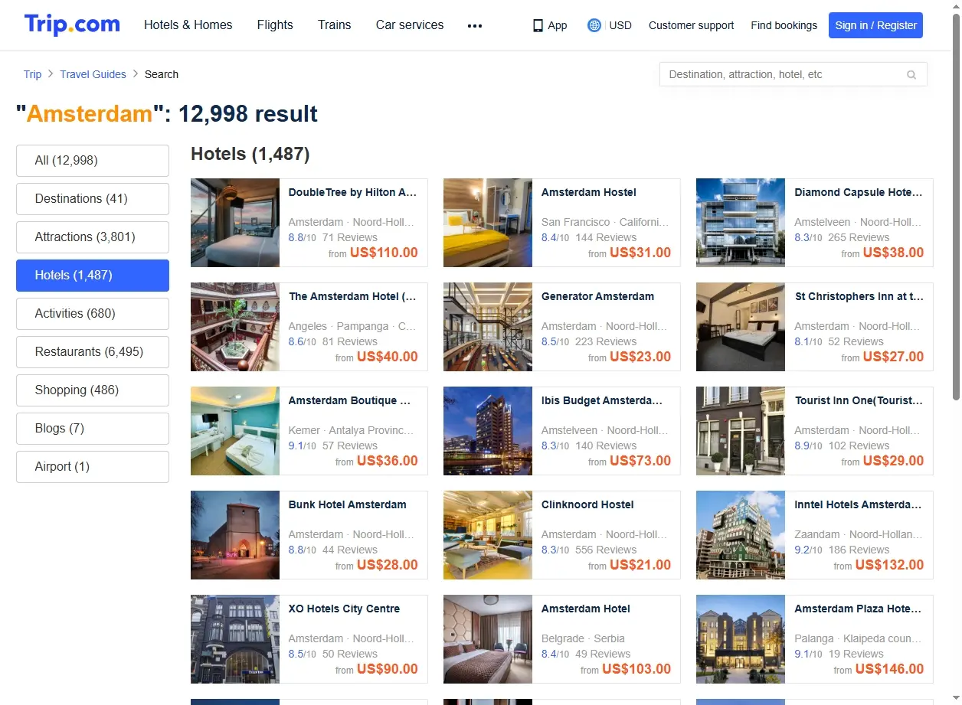Image resolution: width=962 pixels, height=705 pixels.
Task: Click 'Belgrade · Serbia' location text
Action: coord(583,638)
